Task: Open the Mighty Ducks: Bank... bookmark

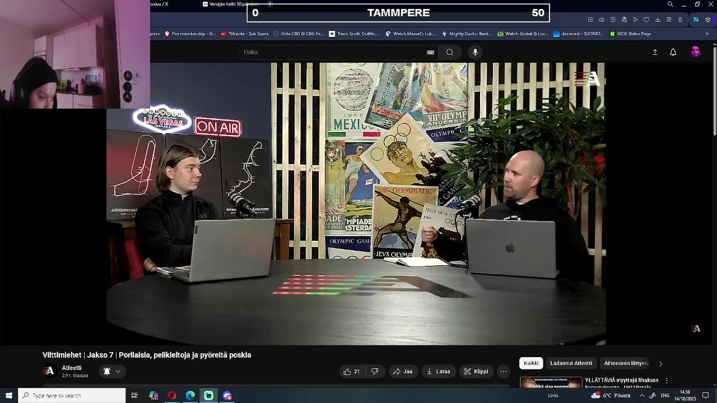Action: [467, 34]
